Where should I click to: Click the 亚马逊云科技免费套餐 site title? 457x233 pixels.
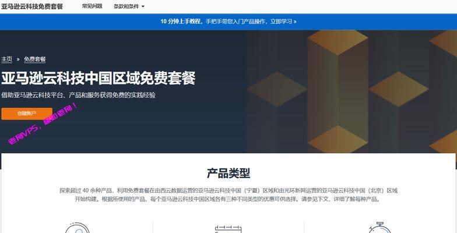click(x=31, y=6)
